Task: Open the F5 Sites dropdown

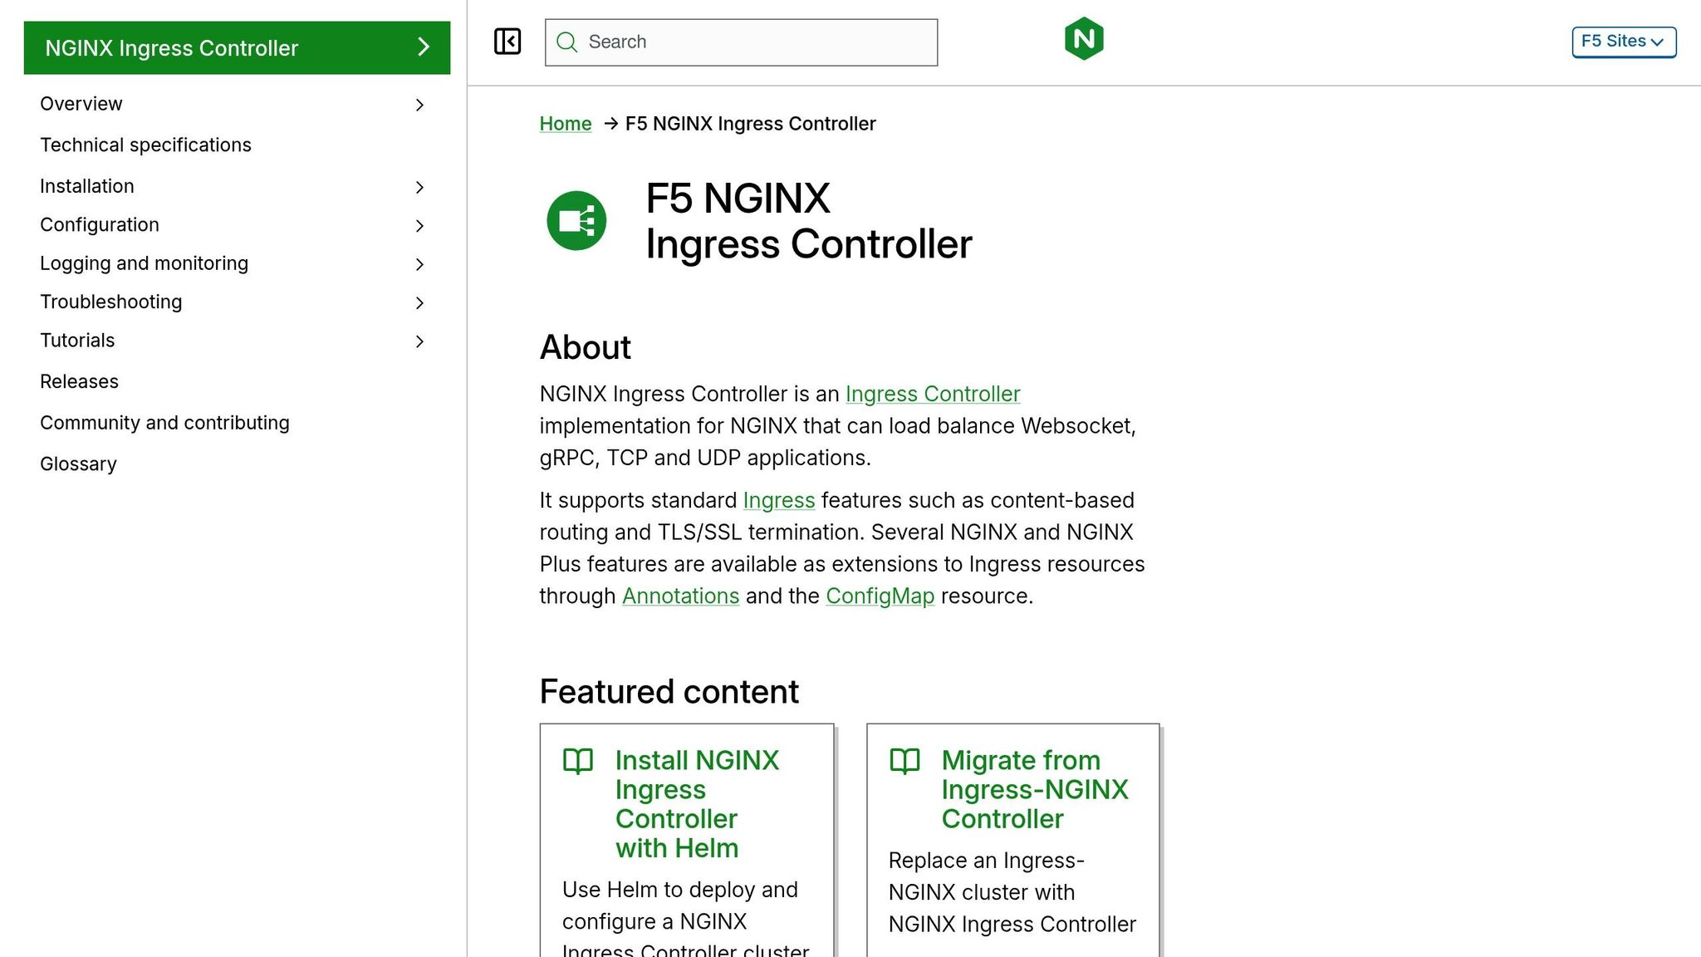Action: pos(1622,41)
